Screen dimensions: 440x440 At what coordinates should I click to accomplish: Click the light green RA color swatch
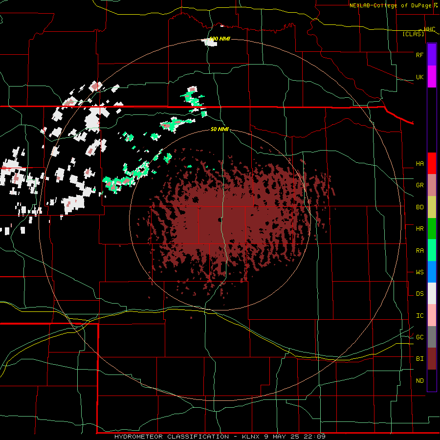pyautogui.click(x=432, y=250)
